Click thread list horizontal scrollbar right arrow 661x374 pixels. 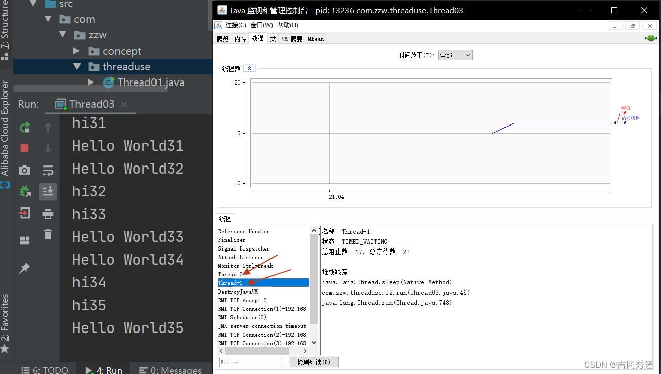click(305, 351)
